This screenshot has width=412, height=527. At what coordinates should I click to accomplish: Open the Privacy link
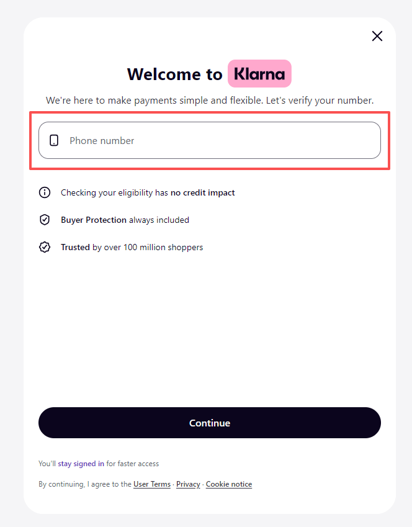pos(188,484)
